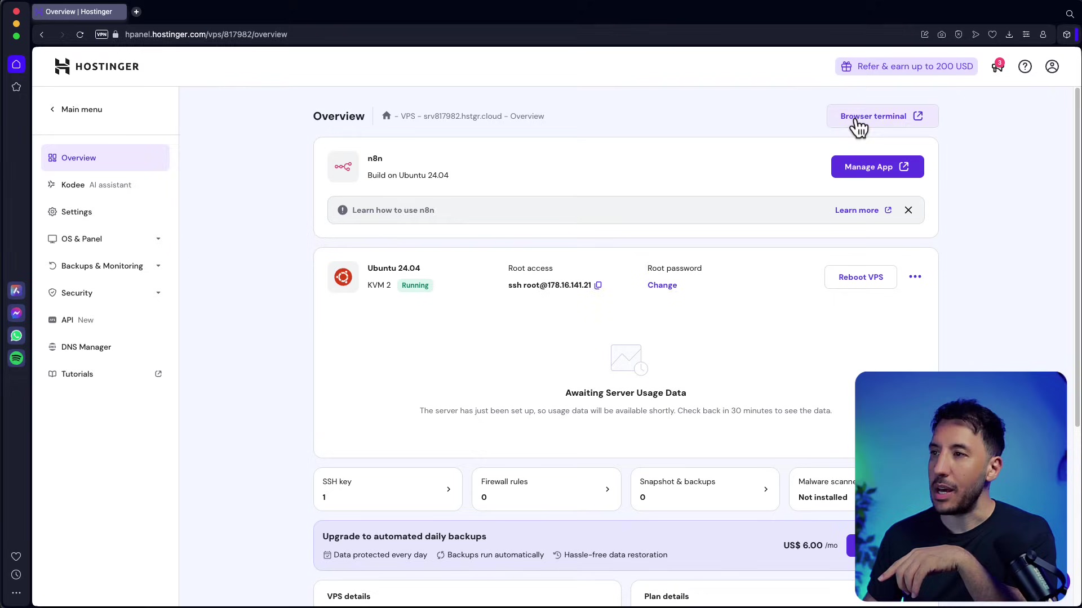Click snapshot camera icon in browser toolbar
Screen dimensions: 1082x608
941,34
